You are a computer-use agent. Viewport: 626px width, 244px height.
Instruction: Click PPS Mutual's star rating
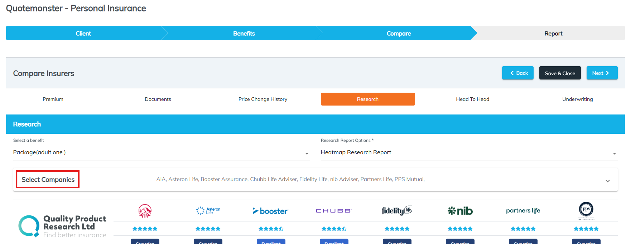coord(586,229)
